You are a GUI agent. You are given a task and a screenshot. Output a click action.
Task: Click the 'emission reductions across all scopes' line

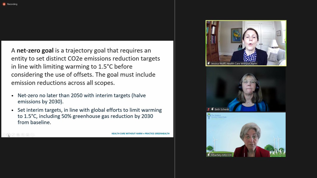[x=63, y=83]
